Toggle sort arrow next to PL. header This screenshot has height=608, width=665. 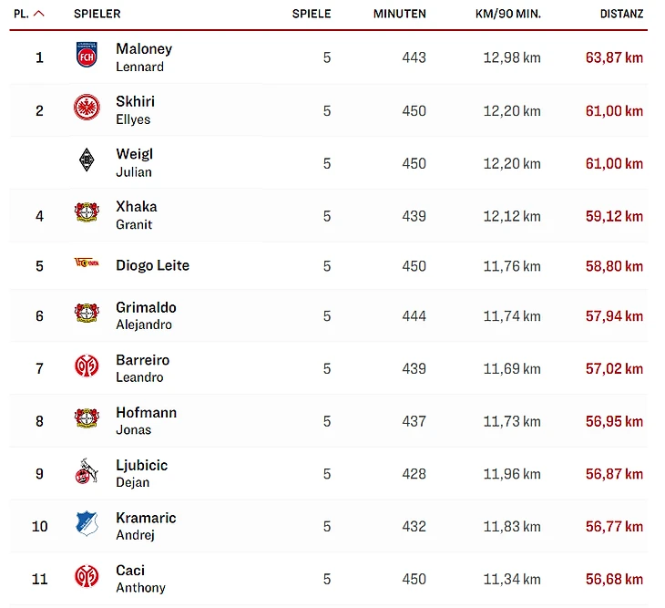click(x=39, y=15)
